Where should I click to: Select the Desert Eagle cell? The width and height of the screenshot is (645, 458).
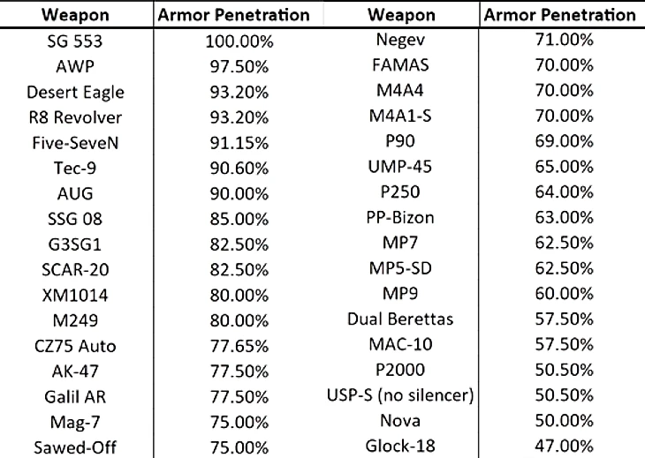(75, 93)
